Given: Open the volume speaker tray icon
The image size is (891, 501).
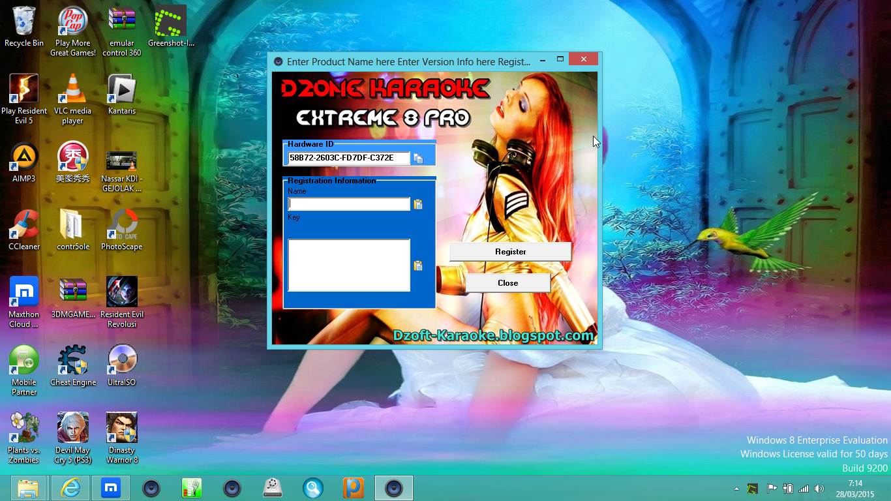Looking at the screenshot, I should tap(819, 488).
